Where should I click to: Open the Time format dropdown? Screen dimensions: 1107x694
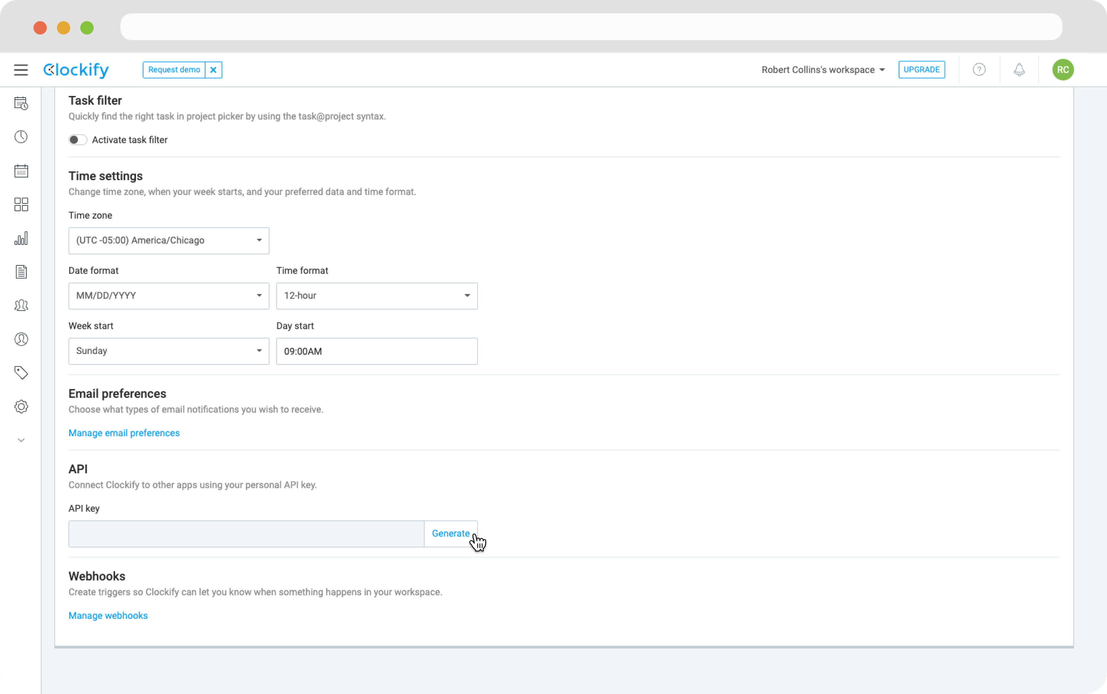[x=377, y=296]
